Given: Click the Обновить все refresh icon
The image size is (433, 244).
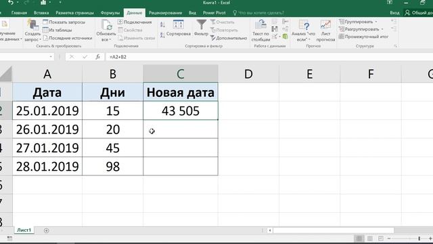Looking at the screenshot, I should pyautogui.click(x=107, y=25).
